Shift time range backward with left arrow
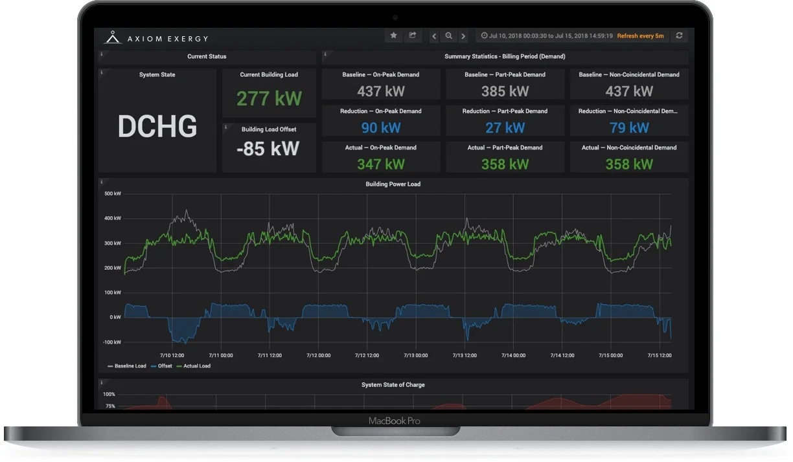 click(x=434, y=36)
